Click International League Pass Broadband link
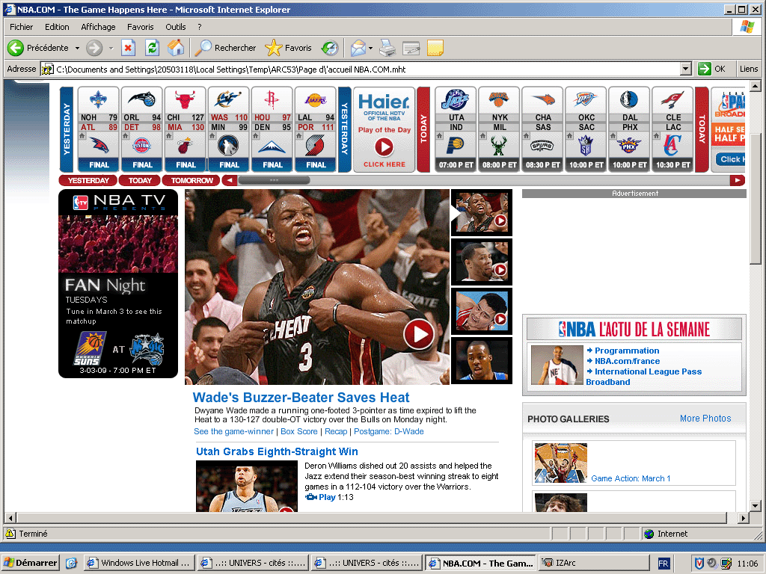The image size is (766, 574). (644, 377)
